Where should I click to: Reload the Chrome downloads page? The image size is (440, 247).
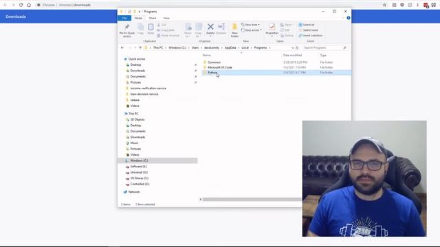pos(21,5)
